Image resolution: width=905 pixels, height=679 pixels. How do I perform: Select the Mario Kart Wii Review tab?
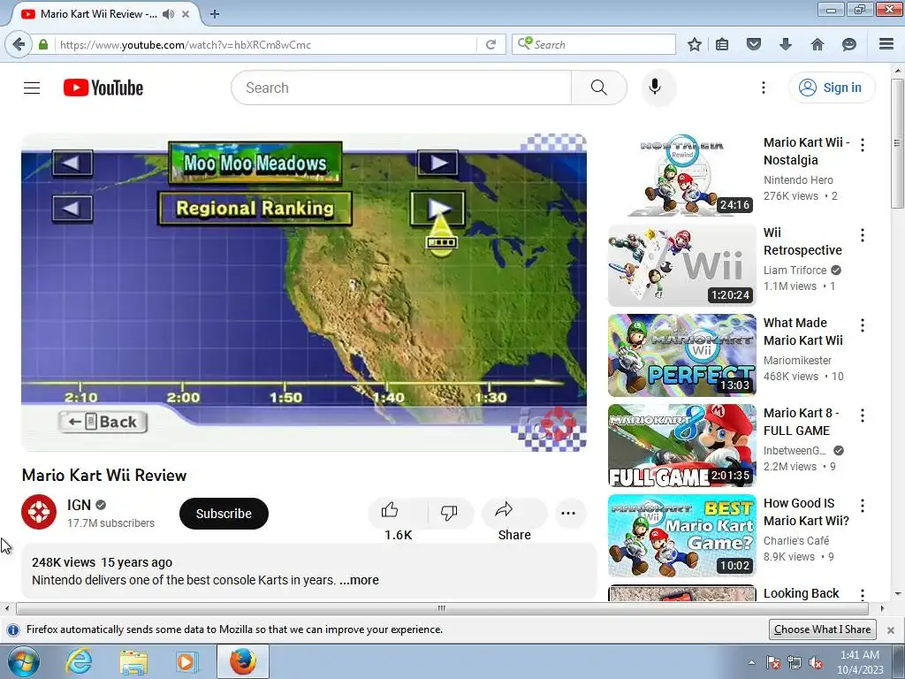click(x=98, y=14)
